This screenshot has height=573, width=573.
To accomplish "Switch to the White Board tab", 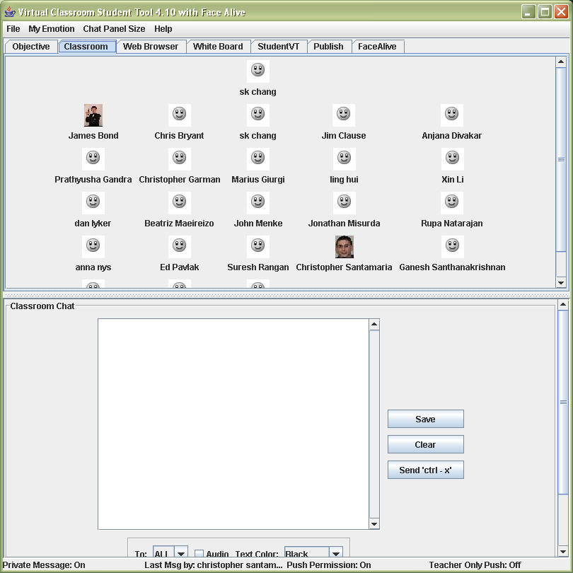I will 218,47.
